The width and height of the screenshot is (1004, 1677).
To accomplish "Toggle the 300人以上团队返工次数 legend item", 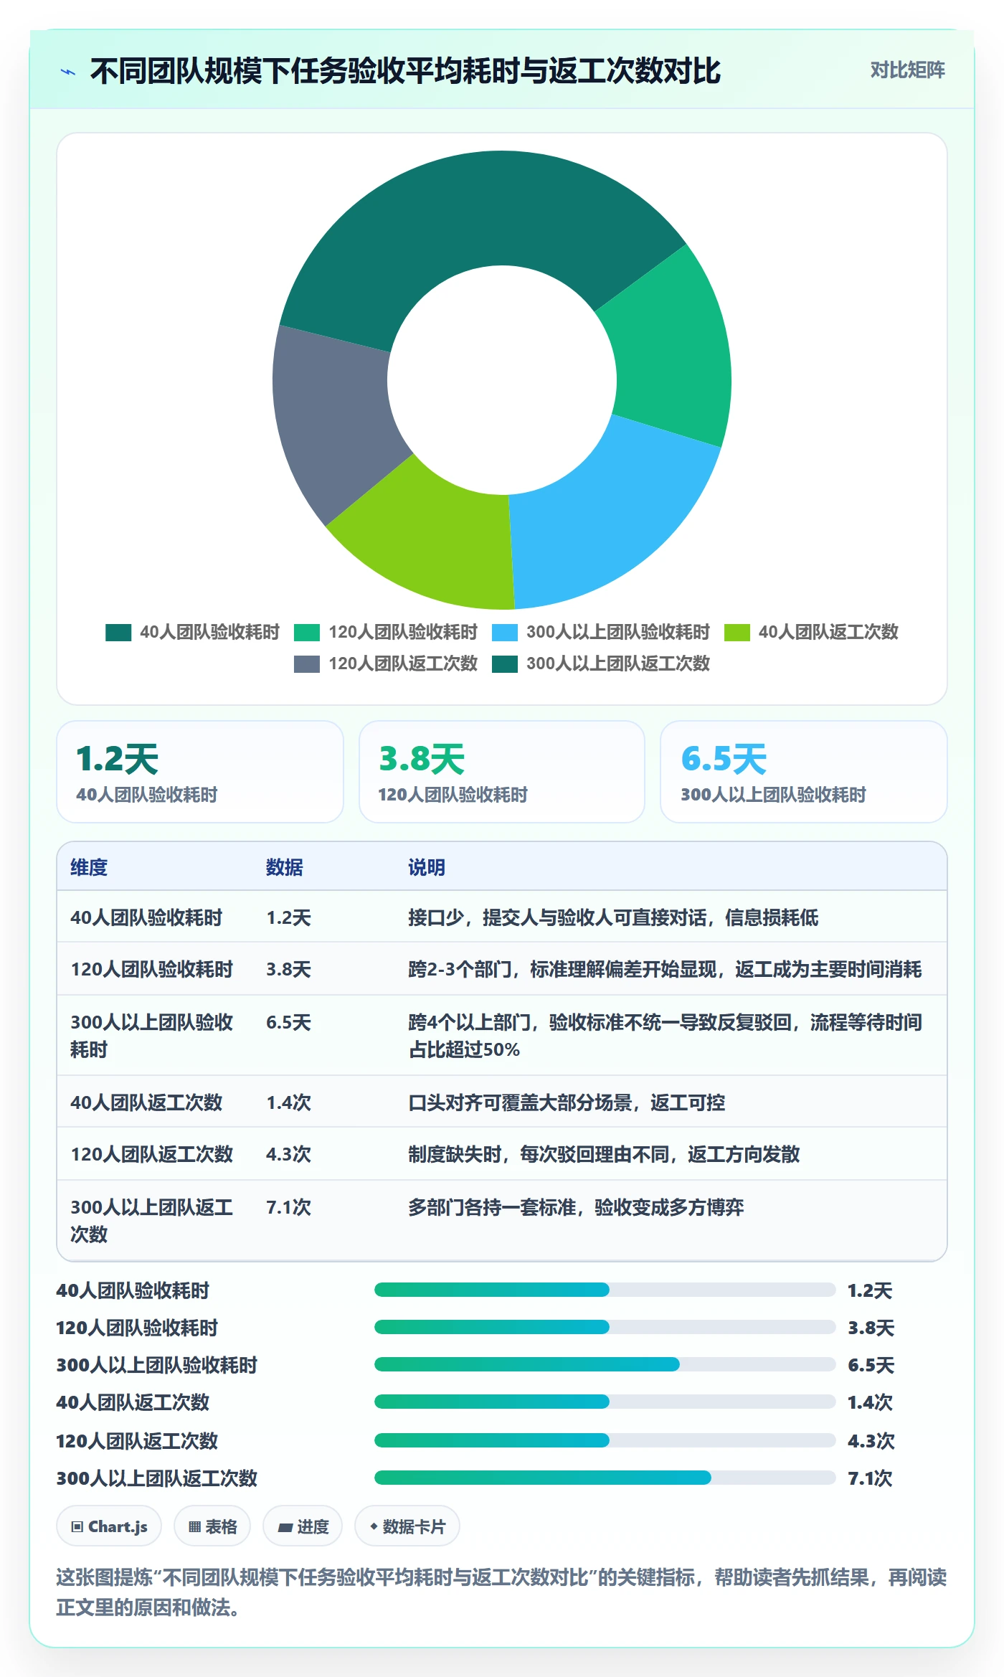I will click(601, 663).
